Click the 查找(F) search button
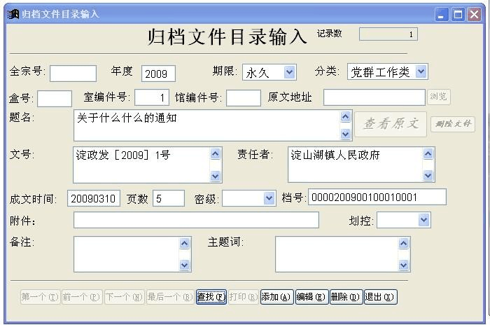Image resolution: width=490 pixels, height=332 pixels. coord(211,297)
